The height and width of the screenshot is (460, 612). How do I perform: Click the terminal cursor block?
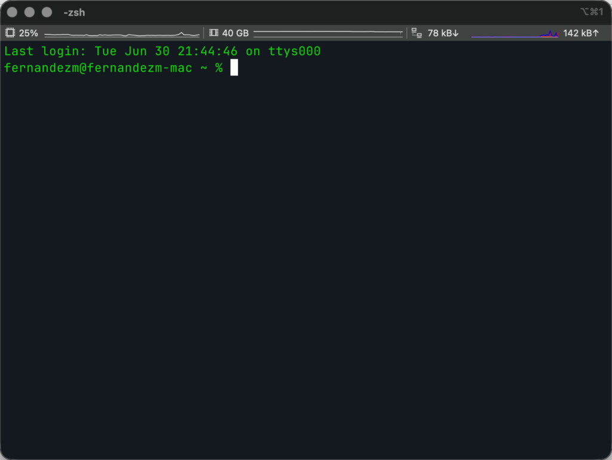point(234,68)
